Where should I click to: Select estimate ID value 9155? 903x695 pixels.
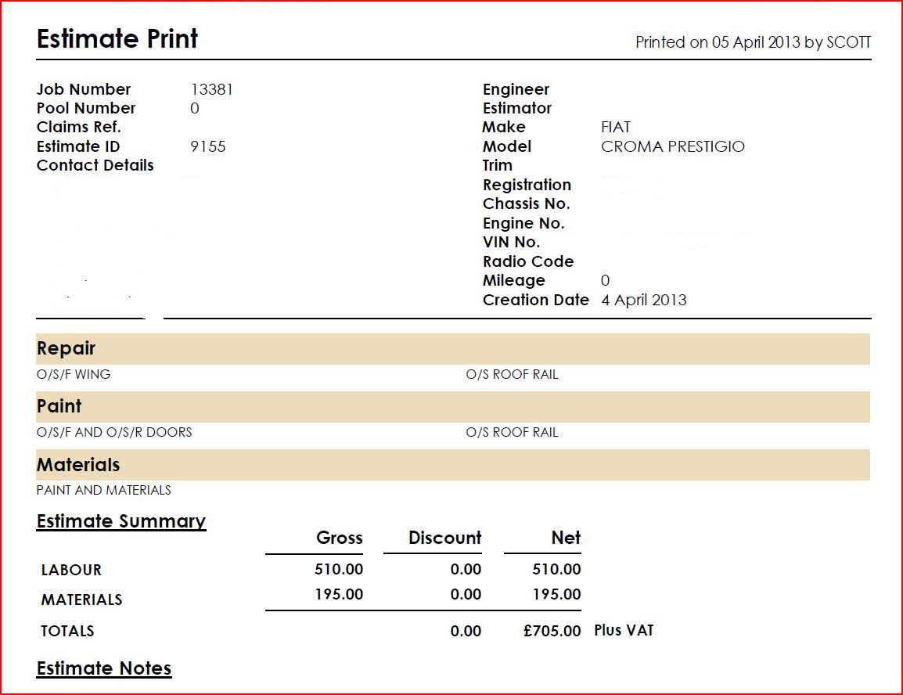coord(208,146)
